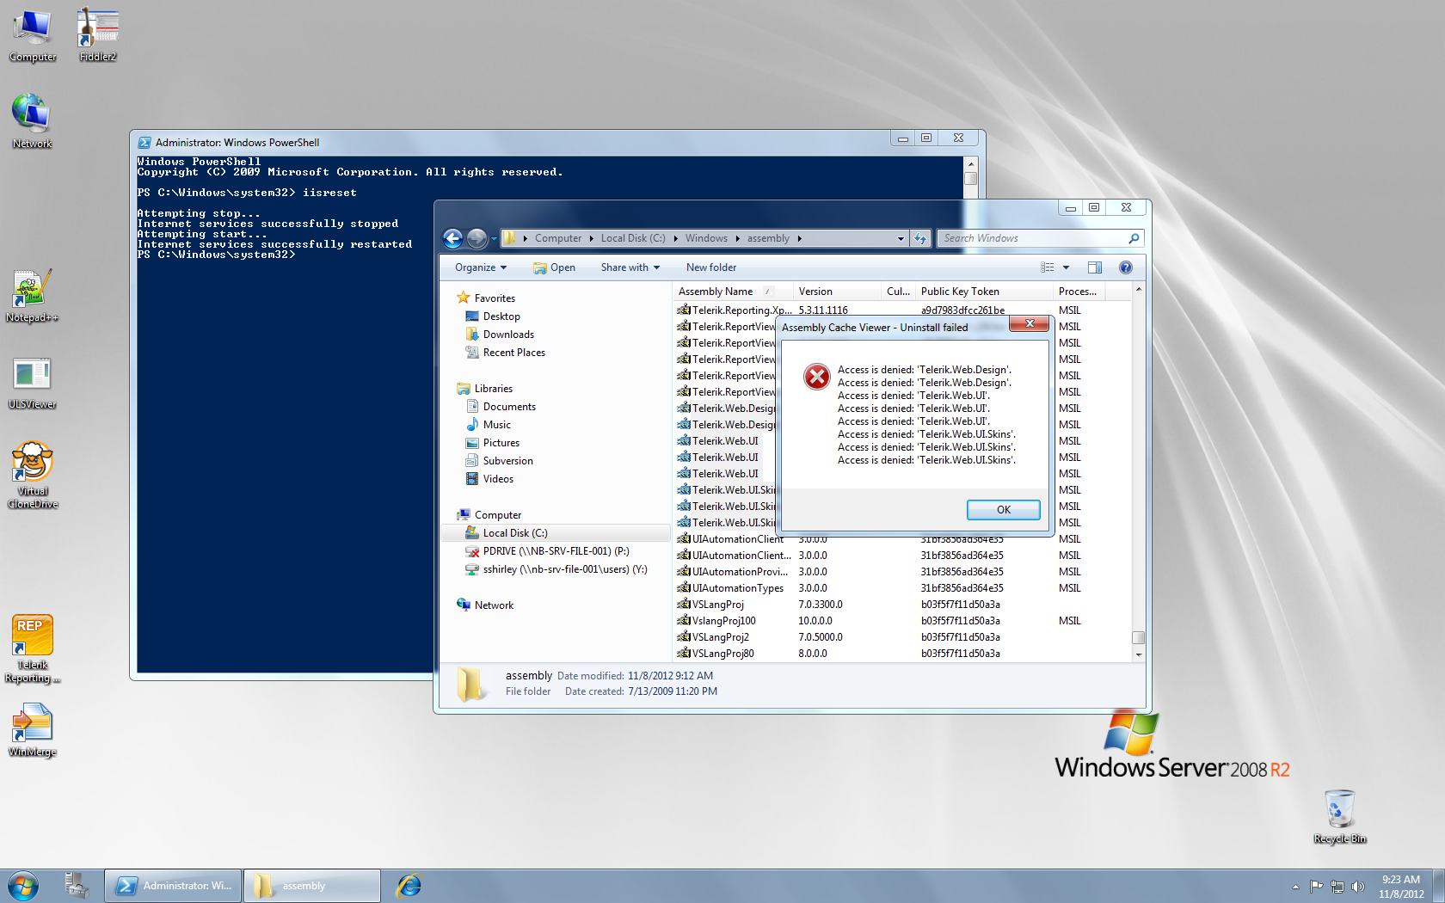This screenshot has width=1445, height=903.
Task: Expand the breadcrumb arrow after assembly
Action: point(799,238)
